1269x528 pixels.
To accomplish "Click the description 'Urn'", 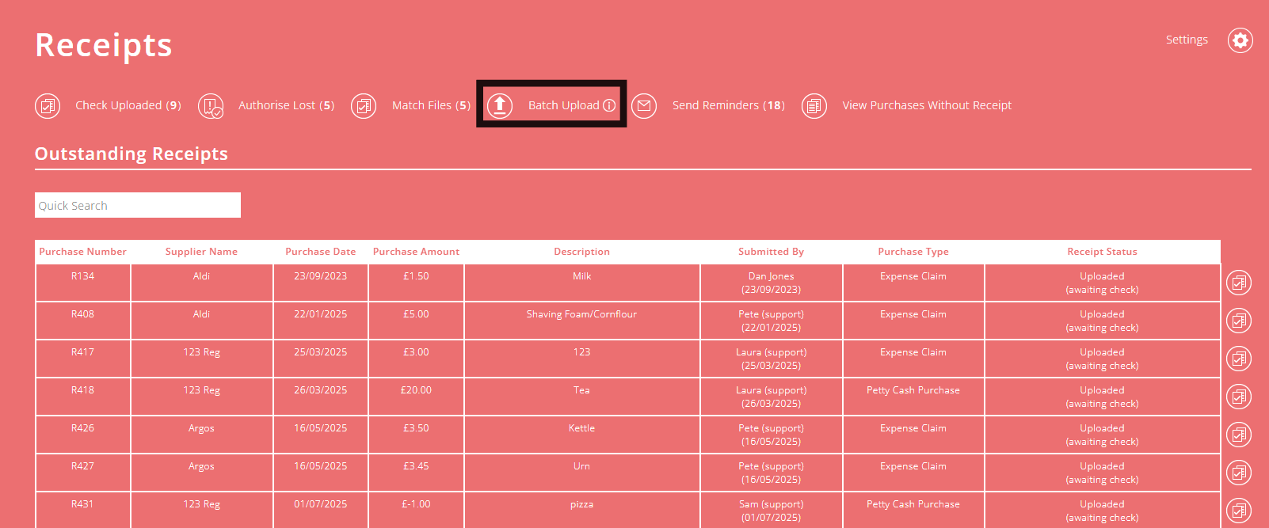I will click(x=581, y=466).
